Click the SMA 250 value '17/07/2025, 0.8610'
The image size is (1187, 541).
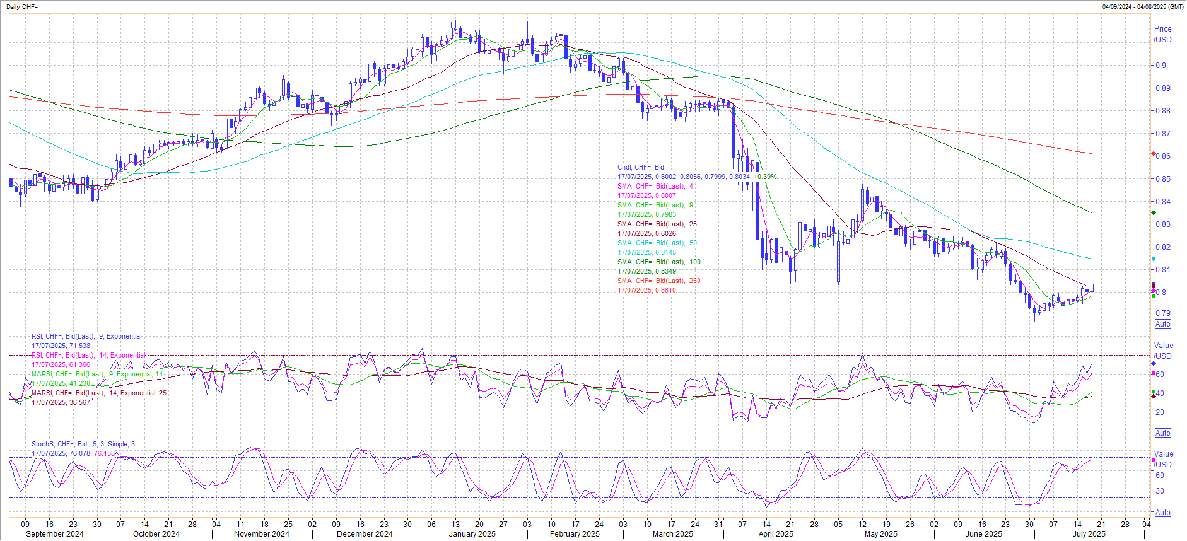pyautogui.click(x=646, y=291)
